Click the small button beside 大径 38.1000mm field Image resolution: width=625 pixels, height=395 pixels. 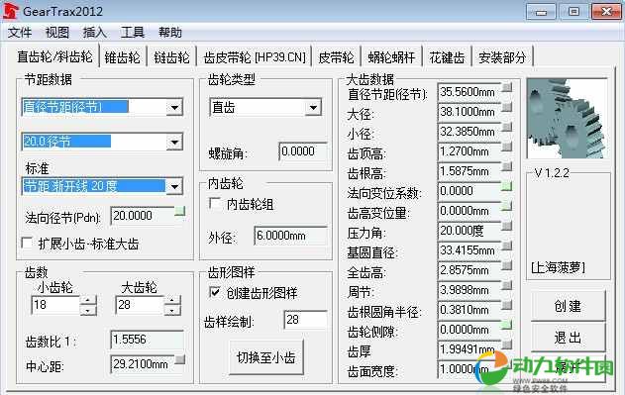(506, 108)
